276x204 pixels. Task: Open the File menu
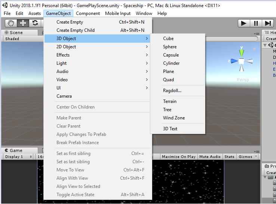7,13
